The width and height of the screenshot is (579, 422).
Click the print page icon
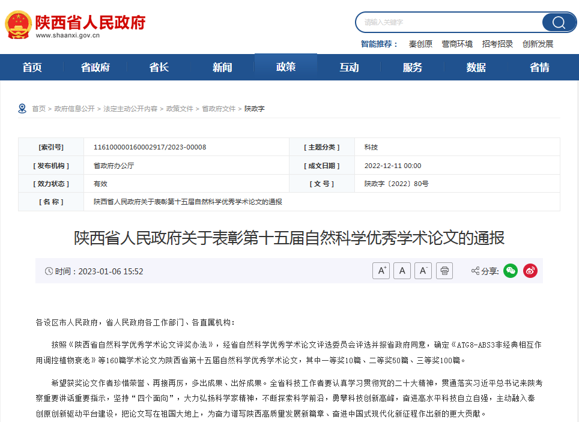pyautogui.click(x=444, y=271)
